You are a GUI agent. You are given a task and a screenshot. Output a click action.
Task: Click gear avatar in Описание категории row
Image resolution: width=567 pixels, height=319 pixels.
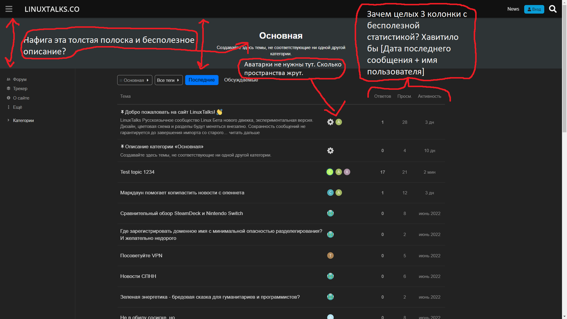pos(330,151)
